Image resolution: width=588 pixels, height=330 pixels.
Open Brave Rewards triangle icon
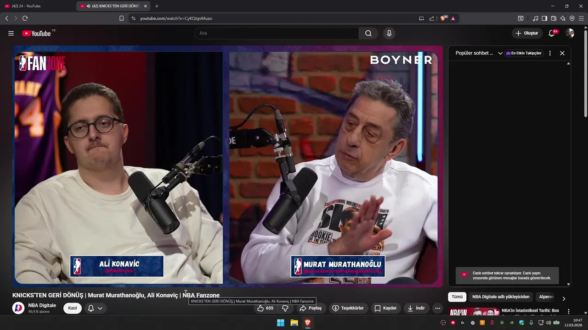(453, 18)
